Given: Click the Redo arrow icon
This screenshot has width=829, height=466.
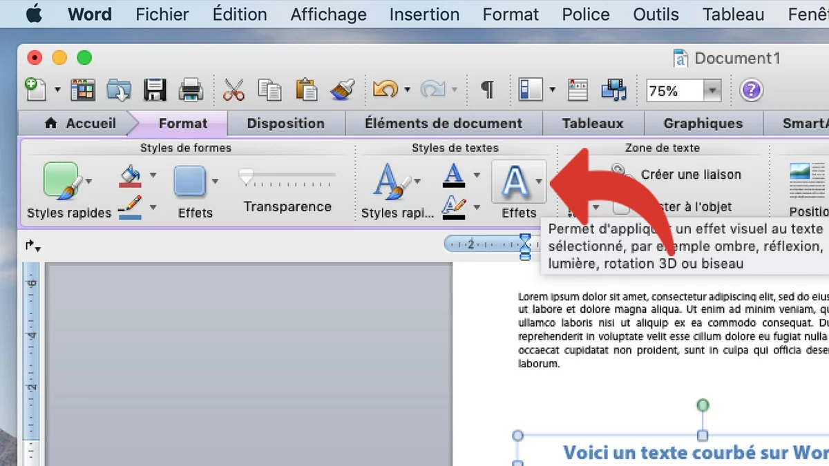Looking at the screenshot, I should [432, 90].
